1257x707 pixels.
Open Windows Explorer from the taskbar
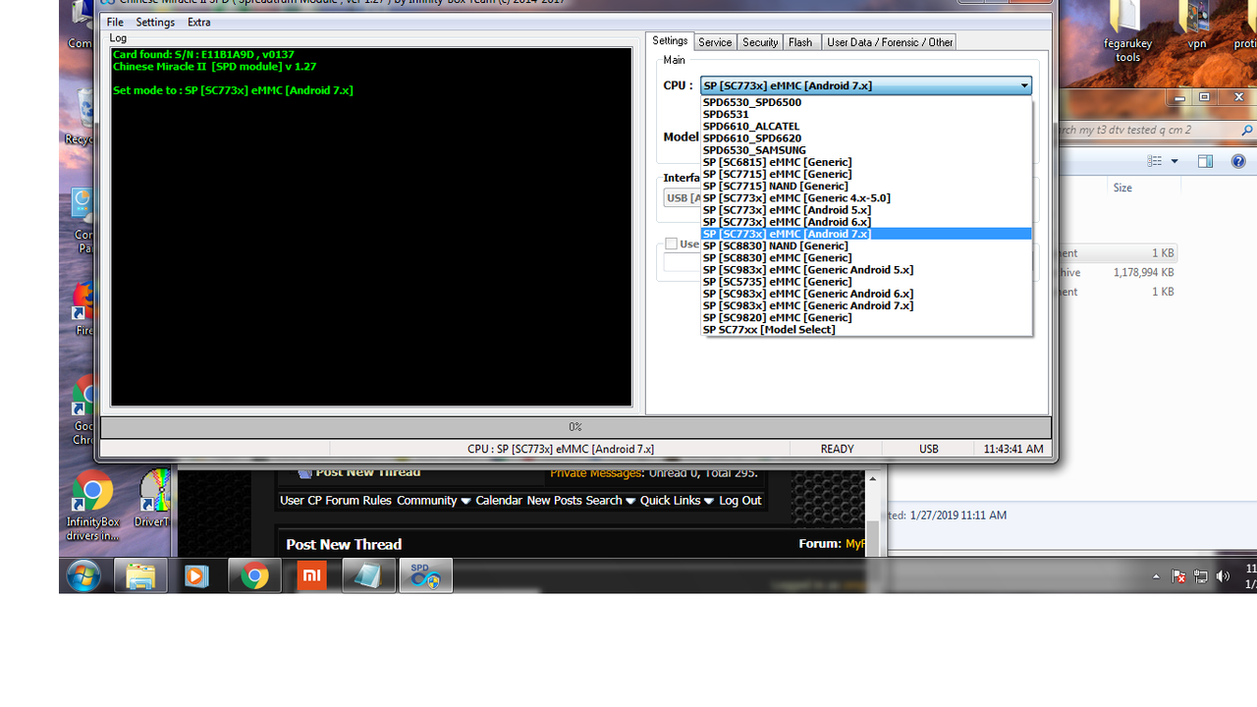[x=140, y=576]
